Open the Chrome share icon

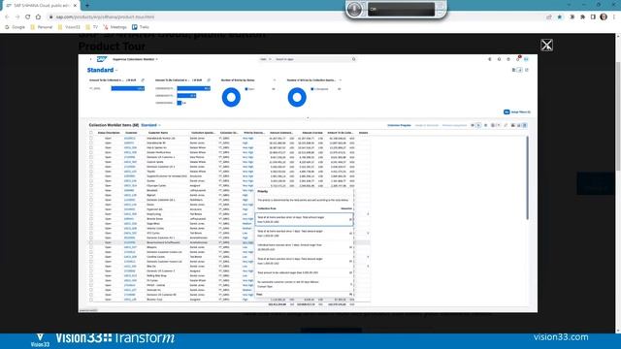tap(549, 17)
